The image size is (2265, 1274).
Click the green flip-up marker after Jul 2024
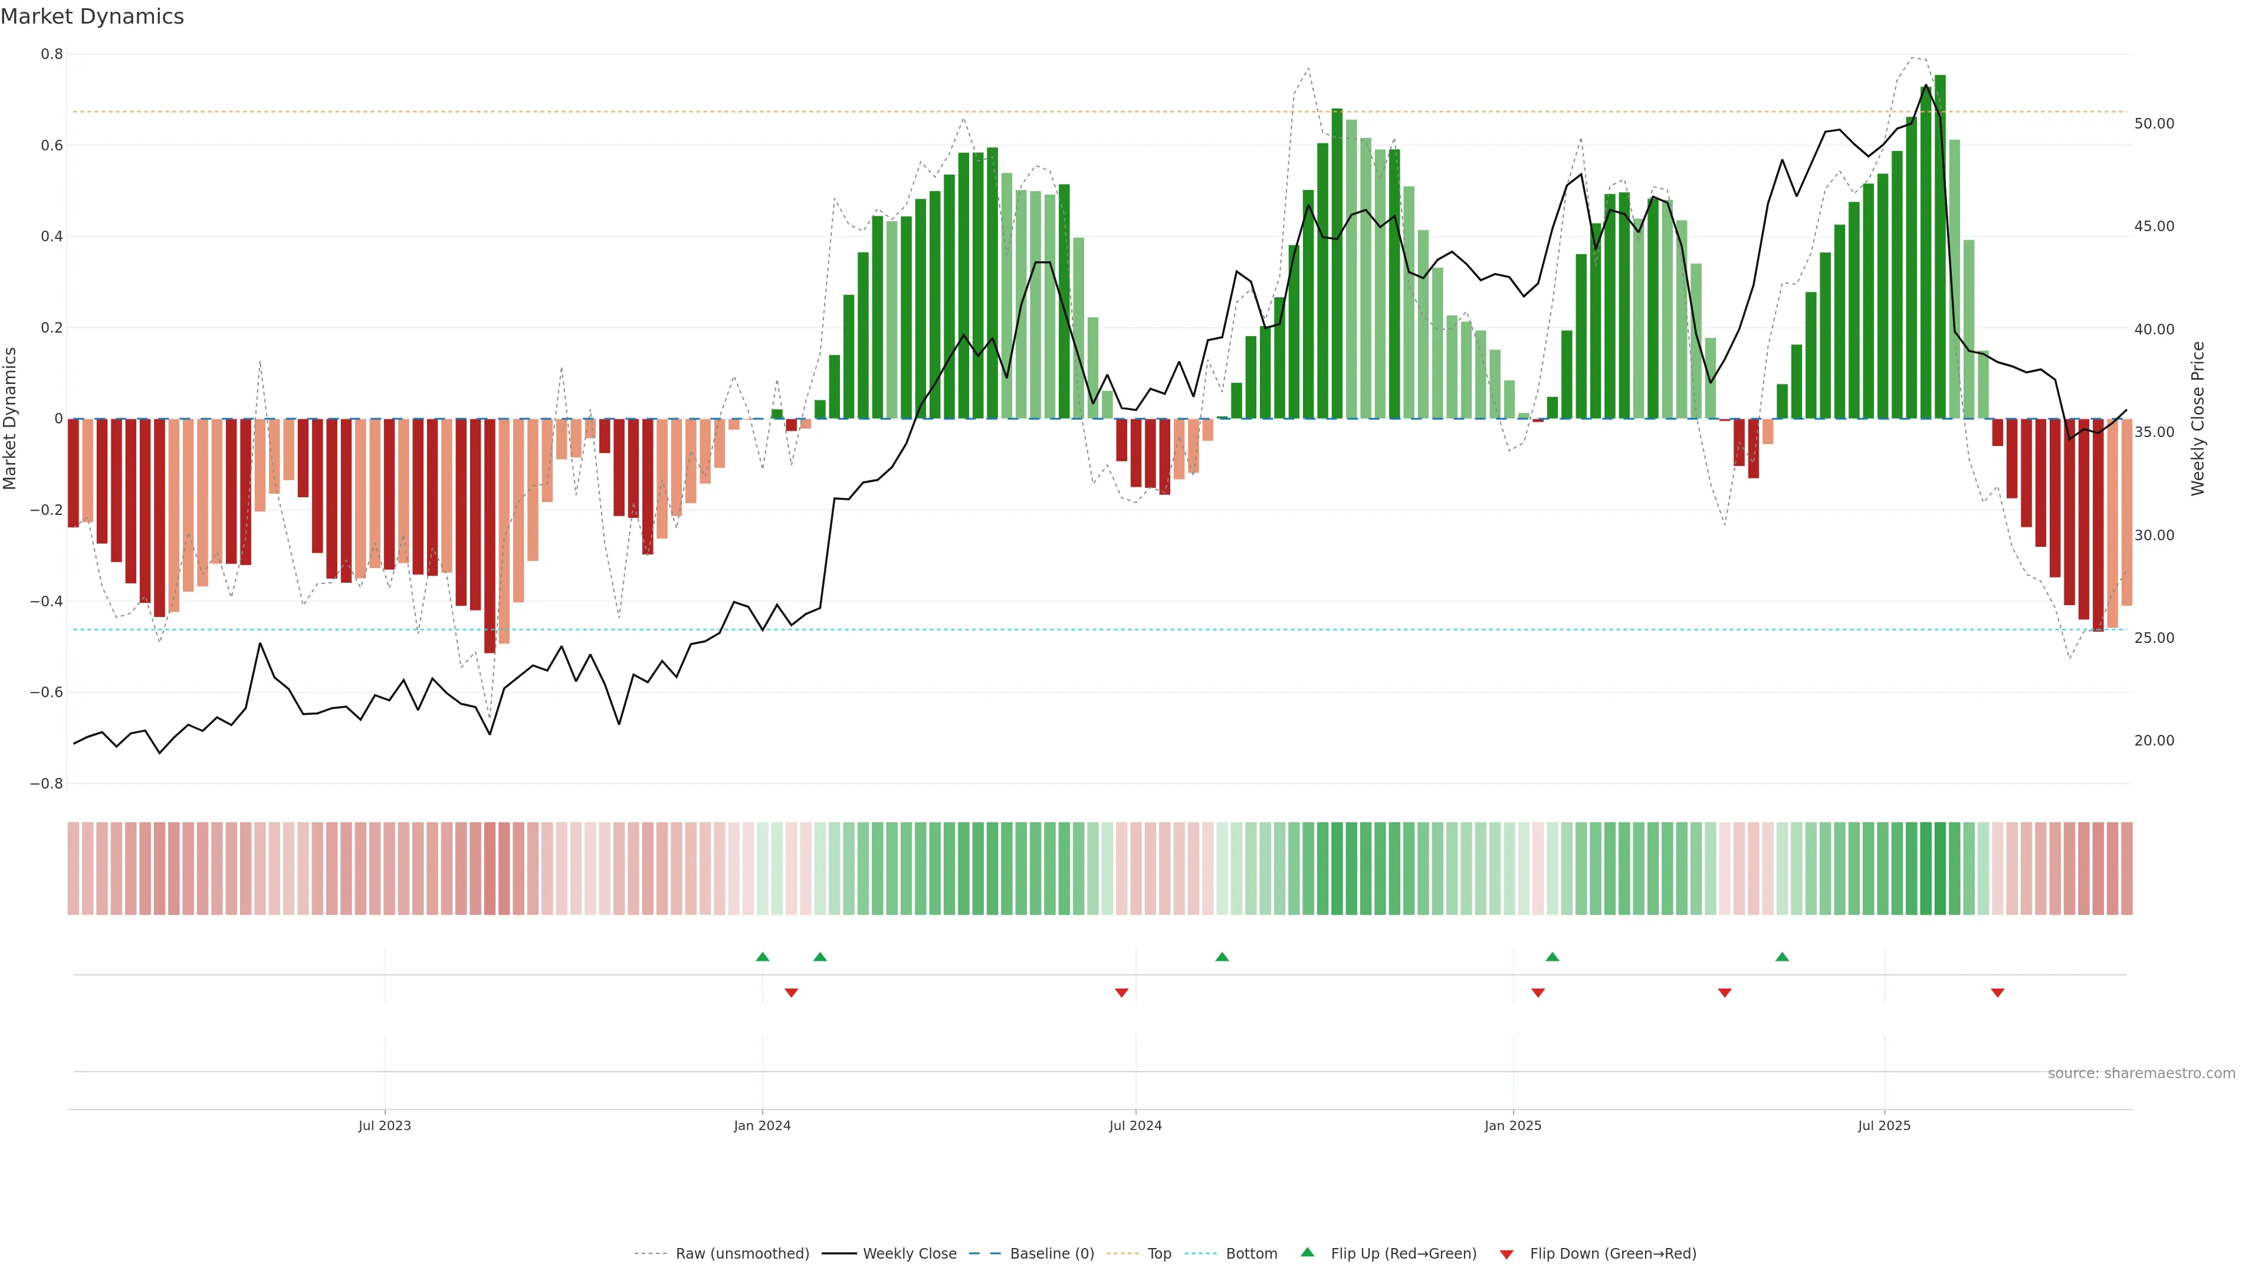[x=1222, y=957]
